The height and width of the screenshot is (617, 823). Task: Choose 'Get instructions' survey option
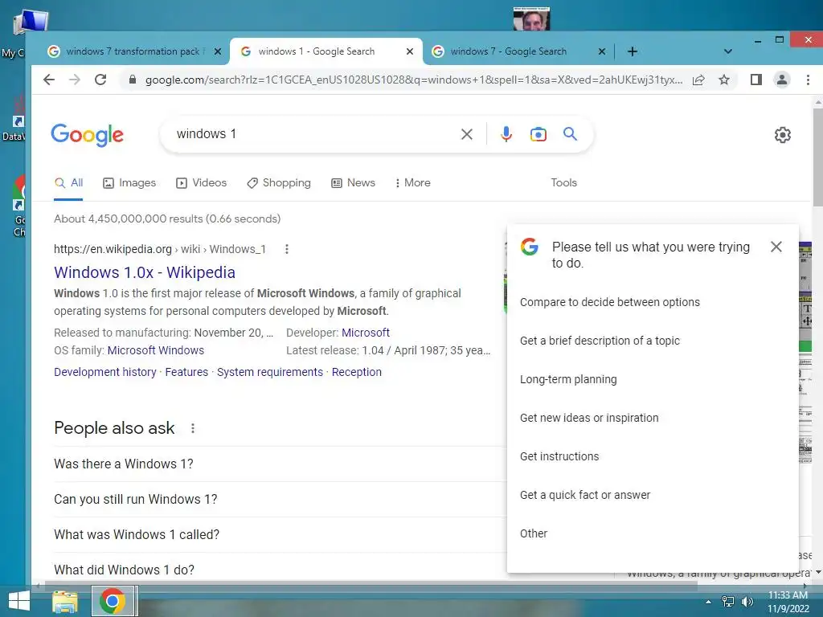(x=559, y=456)
